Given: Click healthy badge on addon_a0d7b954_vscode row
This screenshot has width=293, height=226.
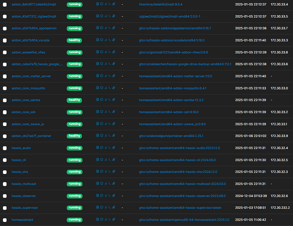Looking at the screenshot, I should tap(74, 40).
